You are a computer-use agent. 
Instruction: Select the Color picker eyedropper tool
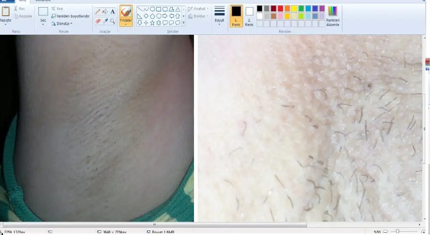click(105, 21)
